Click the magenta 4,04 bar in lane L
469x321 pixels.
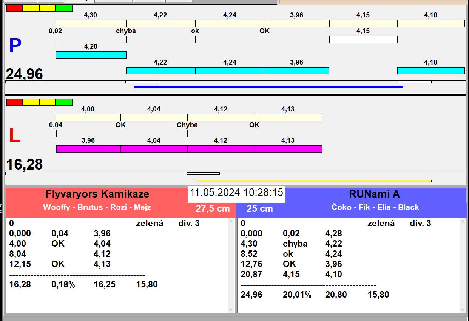pyautogui.click(x=154, y=149)
